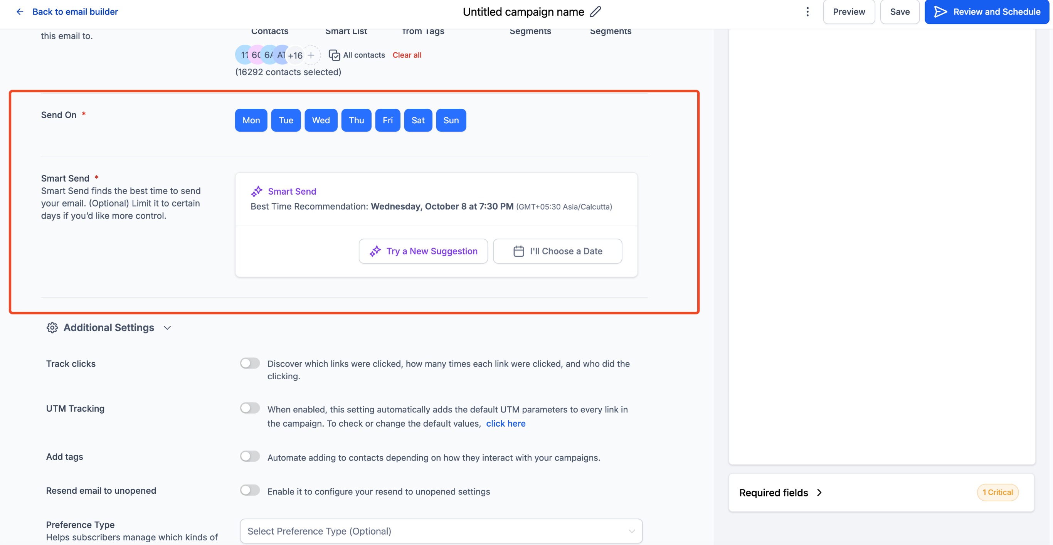This screenshot has width=1053, height=545.
Task: Click the Additional Settings gear icon
Action: pos(52,328)
